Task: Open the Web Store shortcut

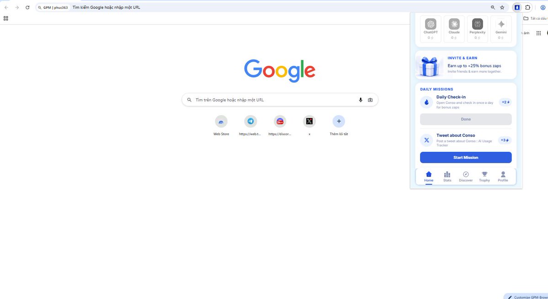Action: pyautogui.click(x=221, y=125)
